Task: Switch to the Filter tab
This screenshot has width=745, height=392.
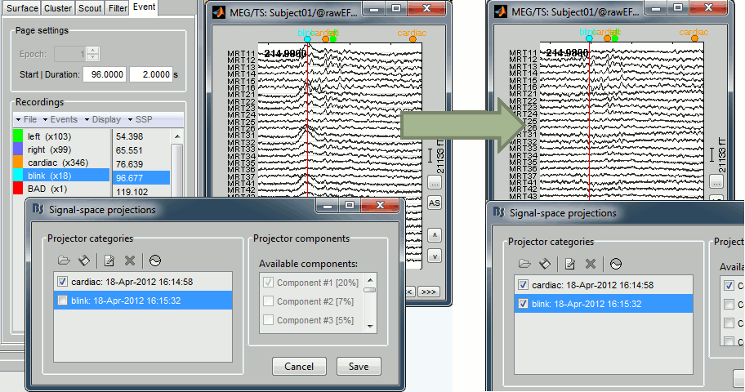Action: [118, 8]
